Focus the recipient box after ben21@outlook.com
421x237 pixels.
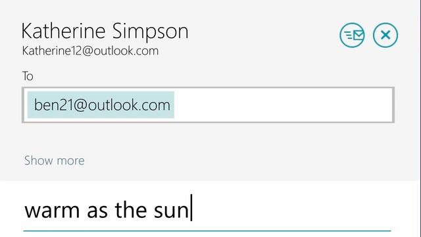coord(284,105)
